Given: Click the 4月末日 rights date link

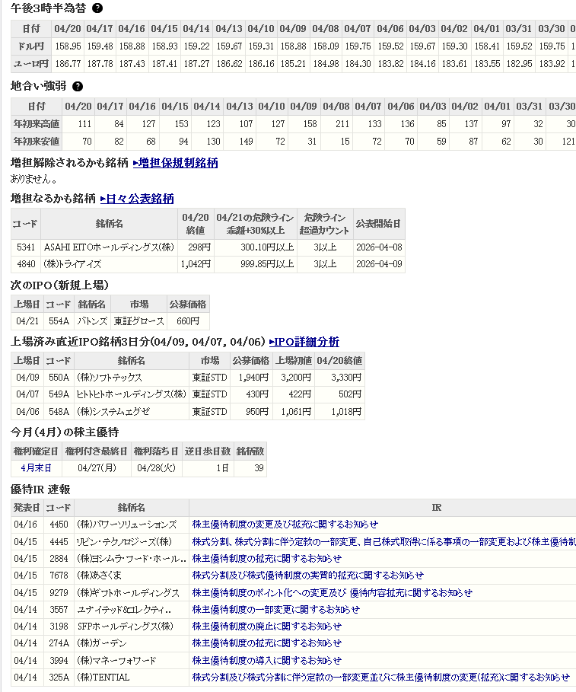Looking at the screenshot, I should 37,468.
